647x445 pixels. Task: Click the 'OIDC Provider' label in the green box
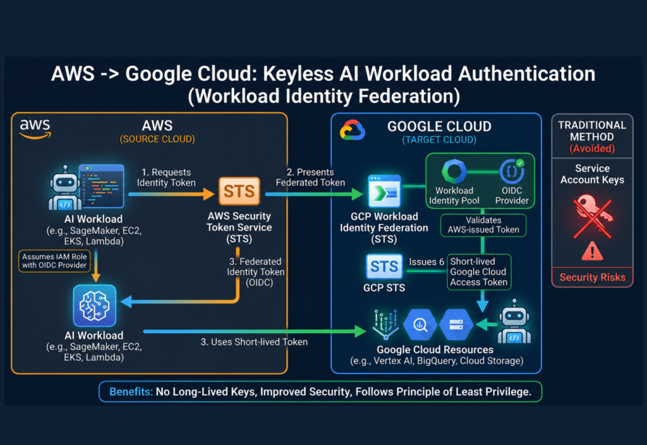point(512,196)
